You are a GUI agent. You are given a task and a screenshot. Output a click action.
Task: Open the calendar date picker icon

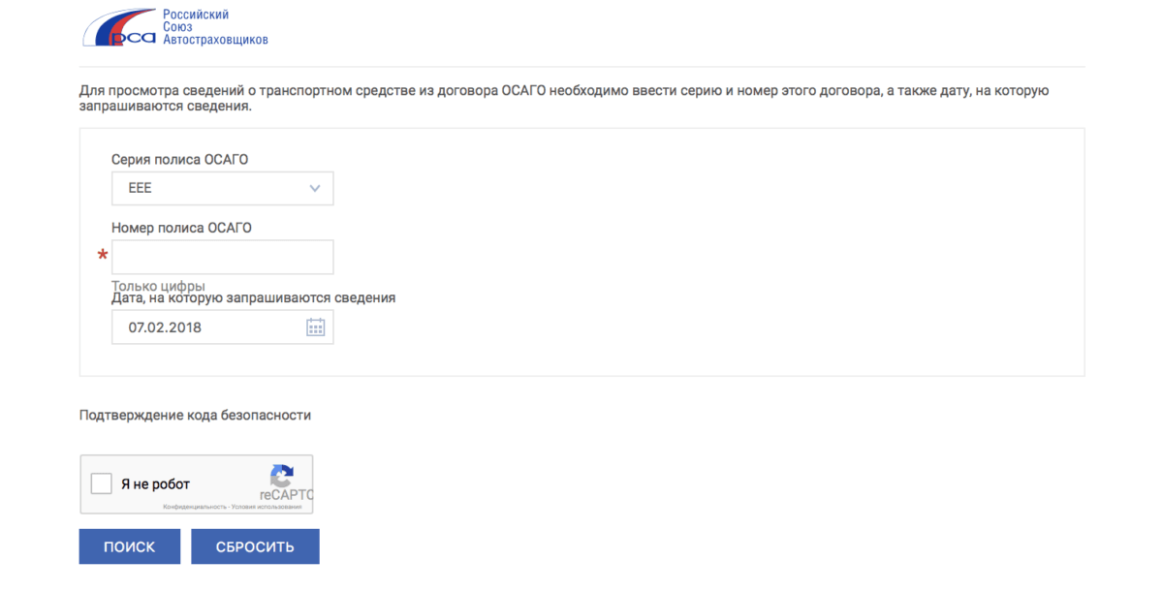point(315,327)
